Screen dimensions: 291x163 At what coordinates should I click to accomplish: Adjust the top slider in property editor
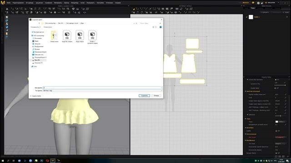click(280, 85)
